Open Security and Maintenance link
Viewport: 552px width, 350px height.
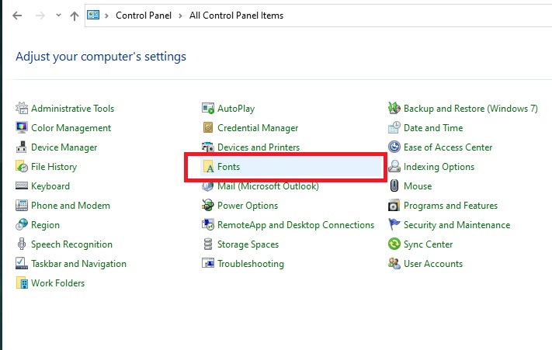tap(457, 224)
